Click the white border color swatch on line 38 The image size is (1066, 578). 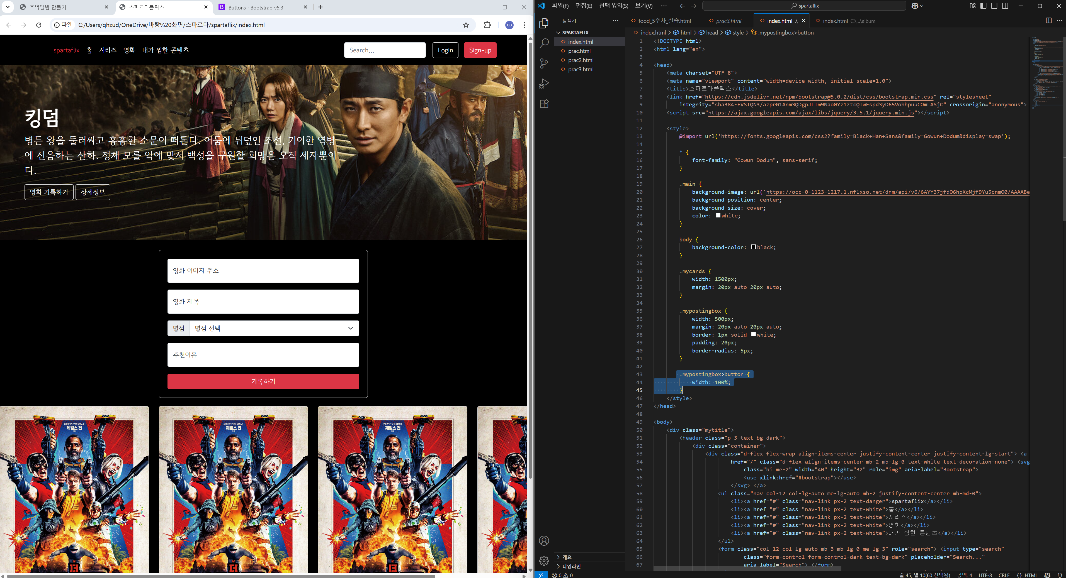pyautogui.click(x=754, y=334)
